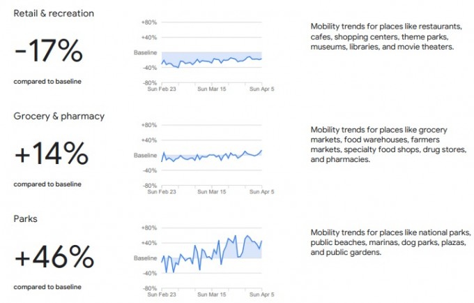Click the +80% axis label on Parks chart
The height and width of the screenshot is (303, 474).
[149, 228]
